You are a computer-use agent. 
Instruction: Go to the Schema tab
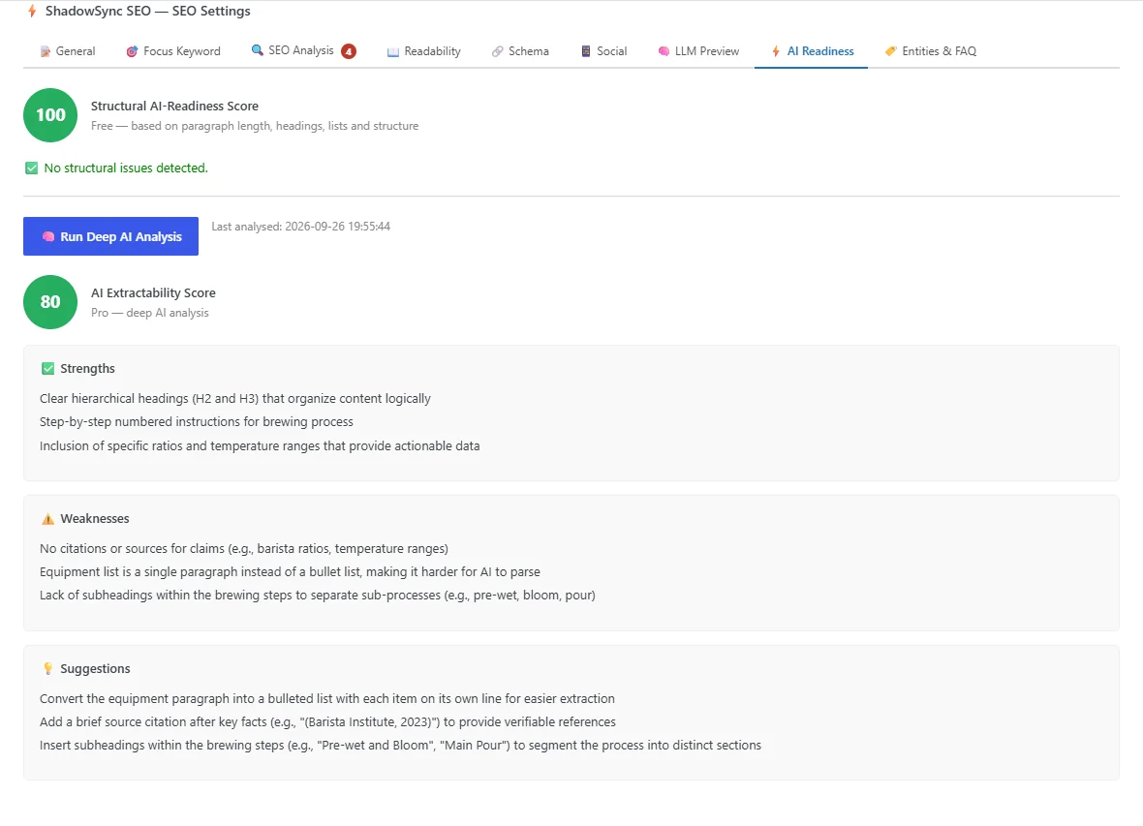coord(520,51)
